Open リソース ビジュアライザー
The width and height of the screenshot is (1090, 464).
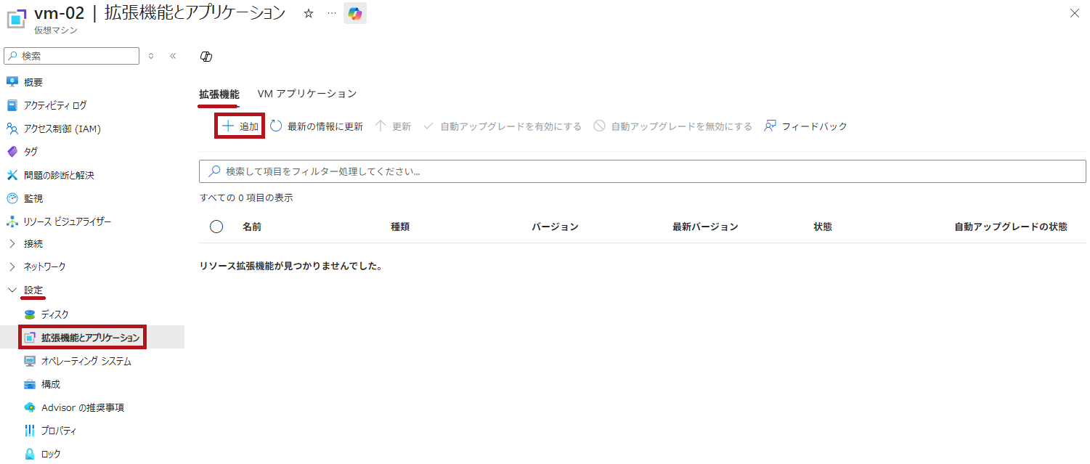pyautogui.click(x=68, y=221)
